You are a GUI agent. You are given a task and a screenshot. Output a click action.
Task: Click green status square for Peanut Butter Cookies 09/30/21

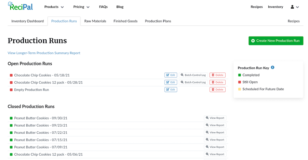11,118
